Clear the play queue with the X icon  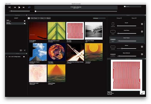coord(25,50)
